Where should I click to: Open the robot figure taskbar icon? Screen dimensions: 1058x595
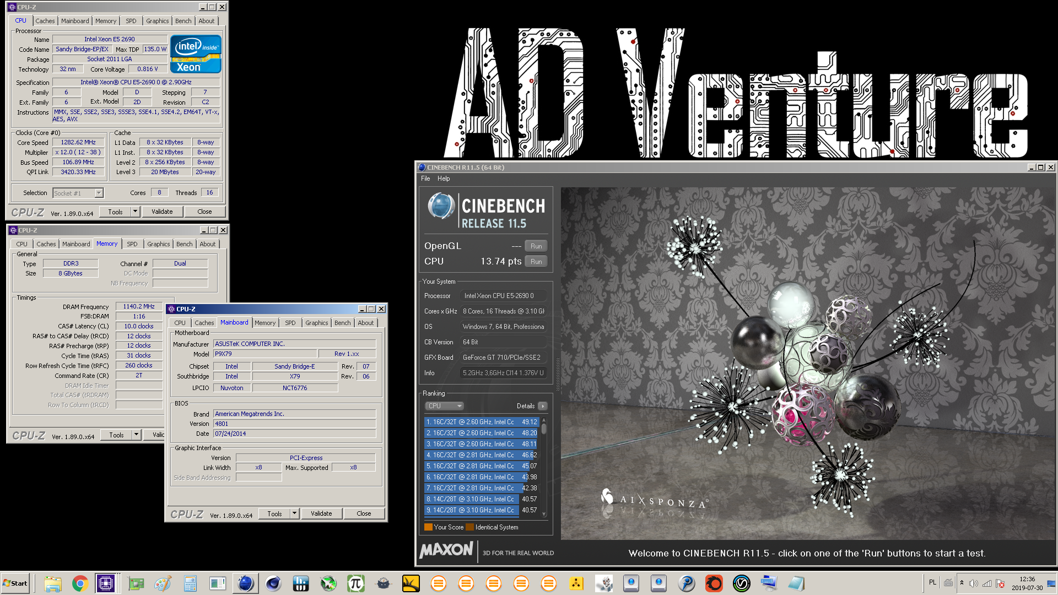tap(604, 583)
